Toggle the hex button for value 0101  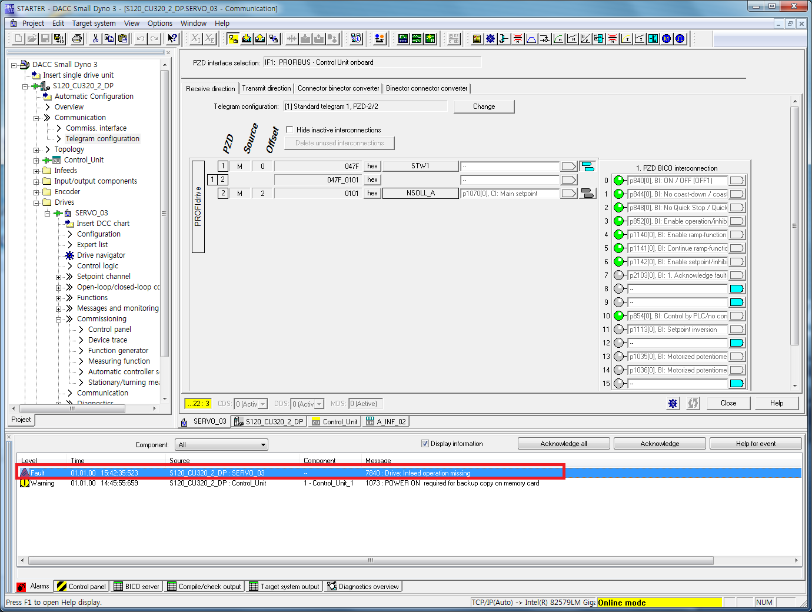pyautogui.click(x=372, y=193)
